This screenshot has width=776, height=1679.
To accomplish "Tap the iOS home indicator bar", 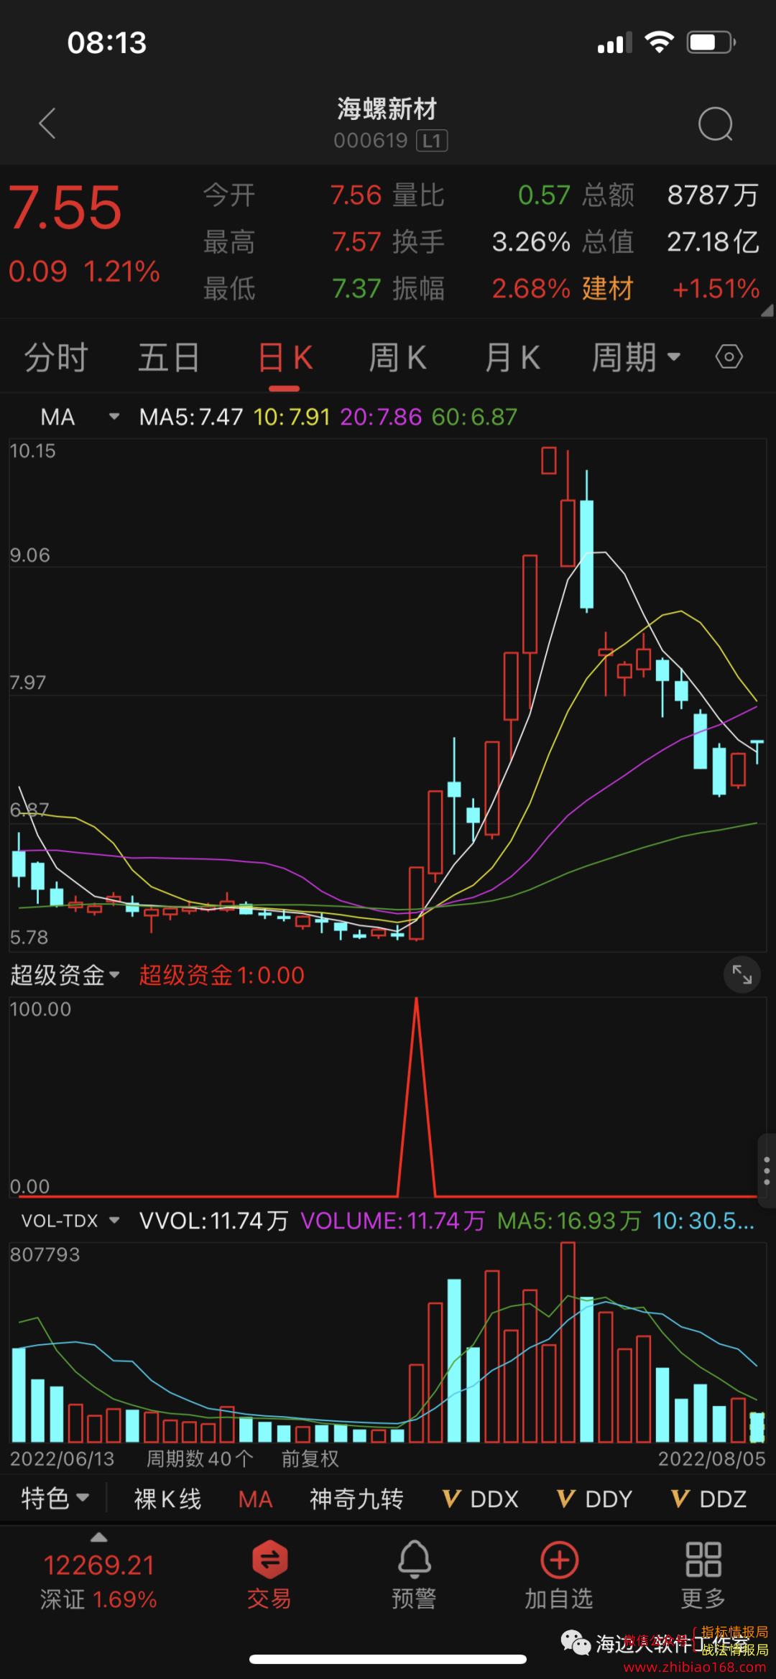I will coord(388,1659).
